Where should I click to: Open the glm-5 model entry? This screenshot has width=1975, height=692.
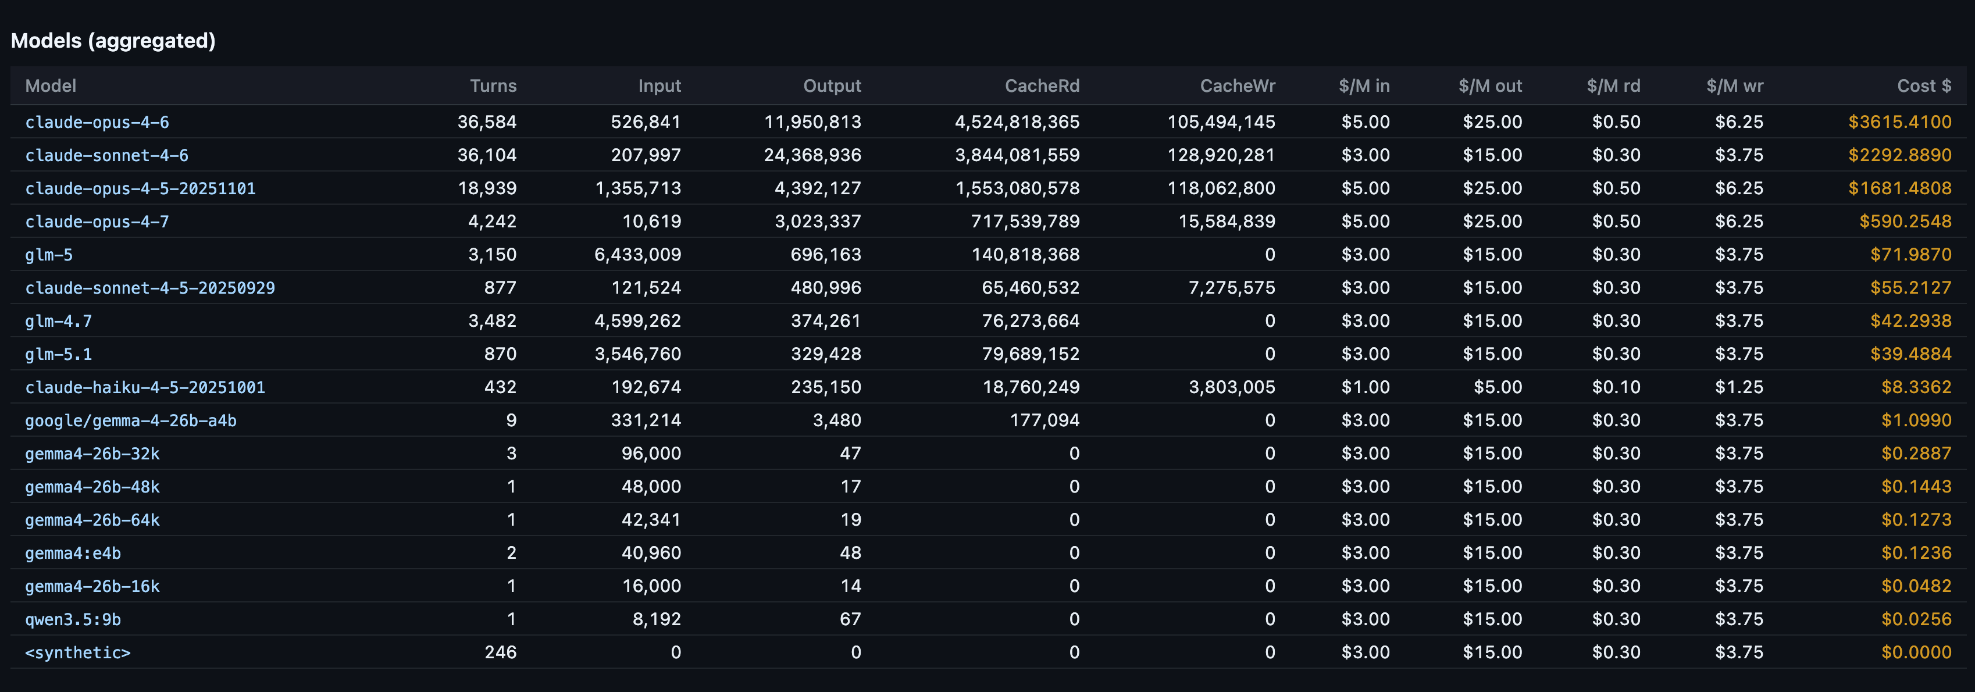[49, 255]
